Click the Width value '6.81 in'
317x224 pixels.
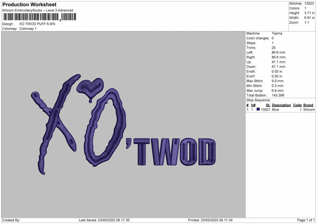click(309, 18)
